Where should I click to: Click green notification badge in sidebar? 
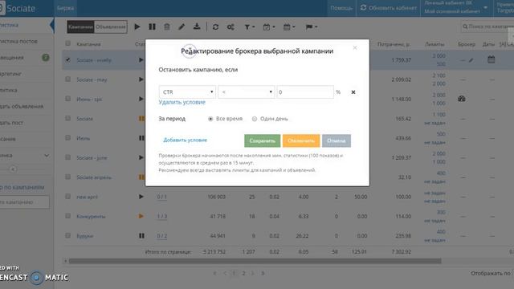(x=46, y=57)
